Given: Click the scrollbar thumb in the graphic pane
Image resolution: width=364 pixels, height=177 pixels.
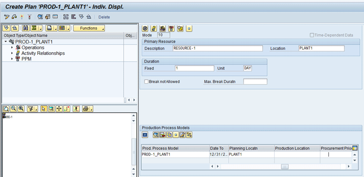Looking at the screenshot, I should (134, 152).
